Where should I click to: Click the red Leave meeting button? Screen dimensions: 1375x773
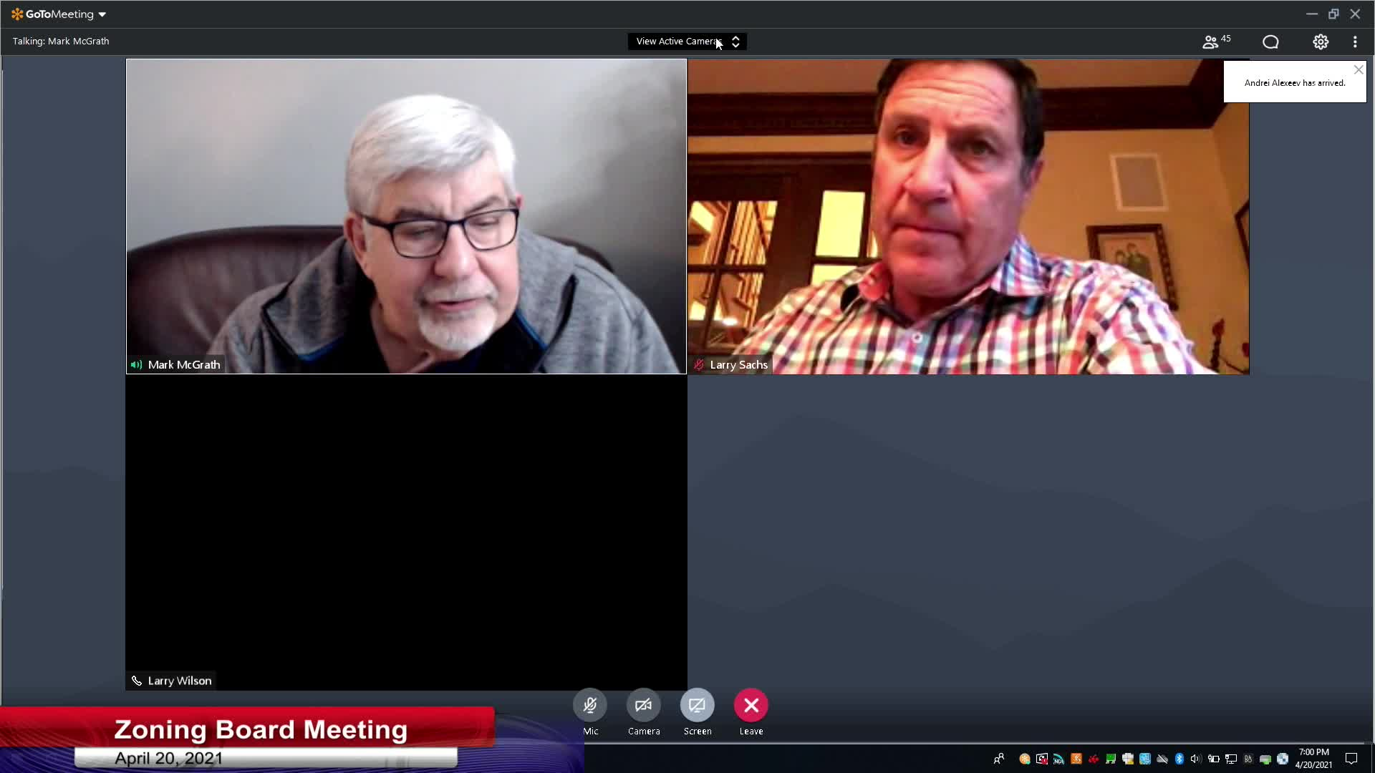(751, 706)
